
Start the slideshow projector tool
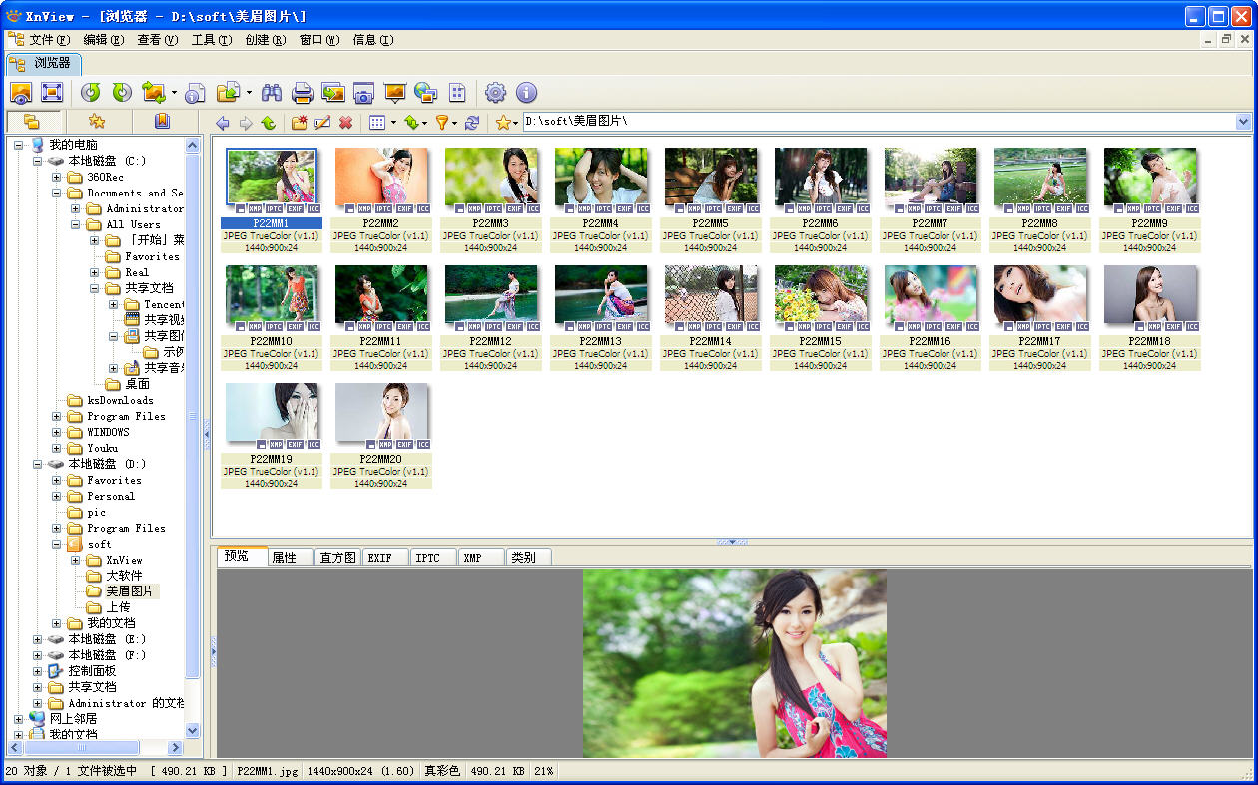click(395, 93)
